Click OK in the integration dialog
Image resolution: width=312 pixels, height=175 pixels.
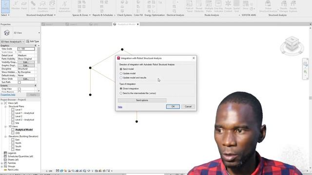point(173,106)
